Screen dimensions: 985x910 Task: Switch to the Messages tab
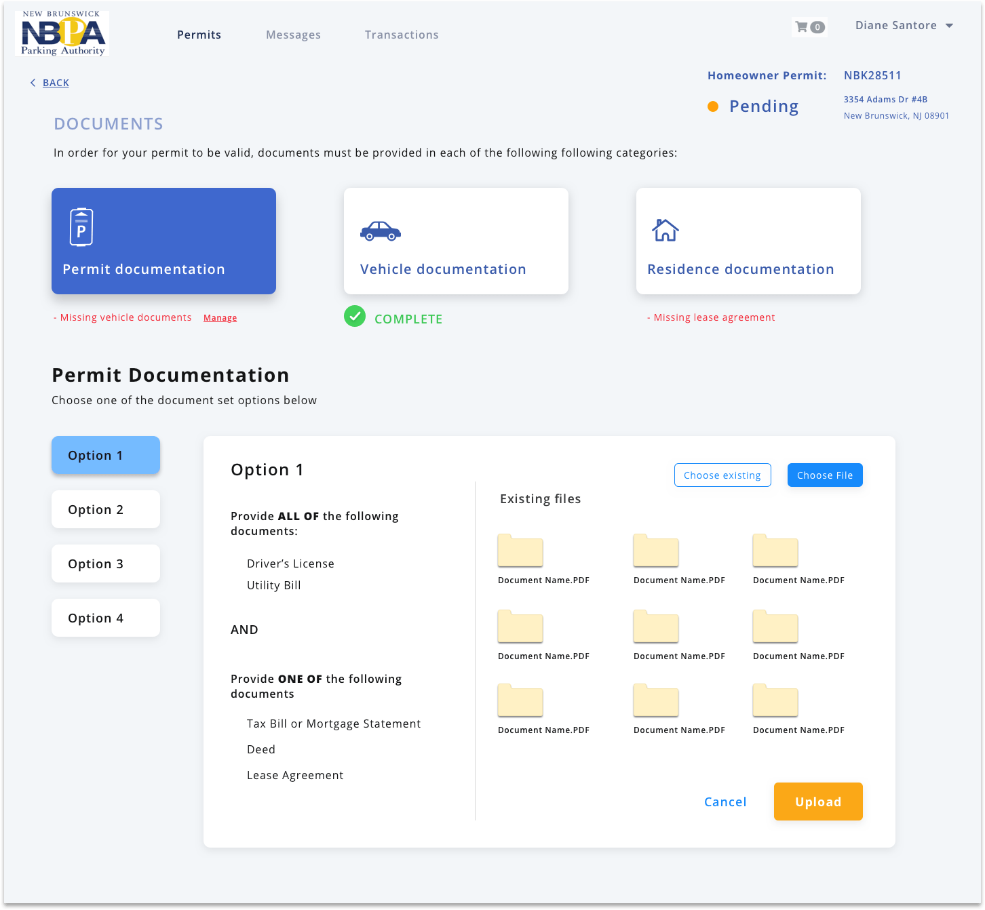(x=293, y=35)
